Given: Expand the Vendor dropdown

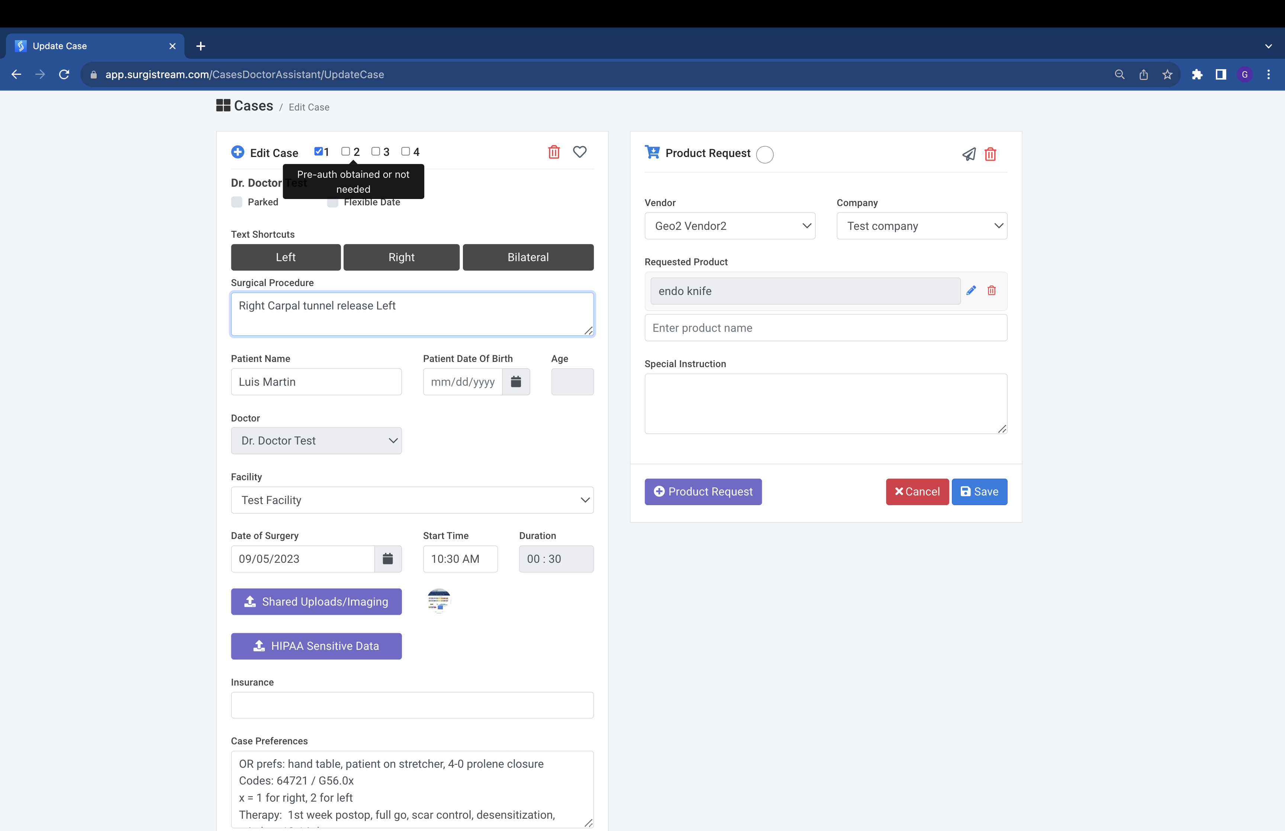Looking at the screenshot, I should pos(730,225).
